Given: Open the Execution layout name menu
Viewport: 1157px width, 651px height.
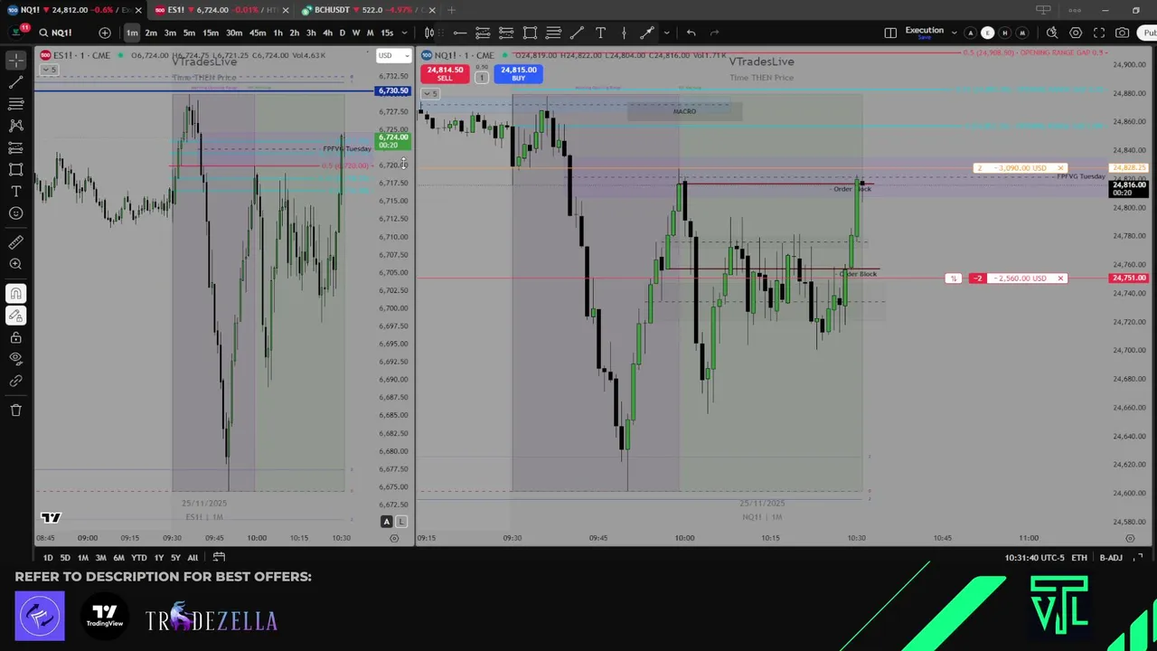Looking at the screenshot, I should tap(924, 33).
